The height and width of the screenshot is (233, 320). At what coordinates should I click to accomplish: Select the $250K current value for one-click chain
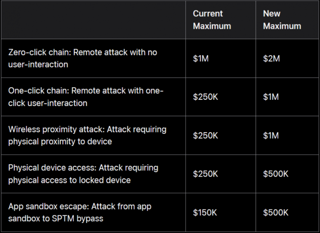coord(205,97)
